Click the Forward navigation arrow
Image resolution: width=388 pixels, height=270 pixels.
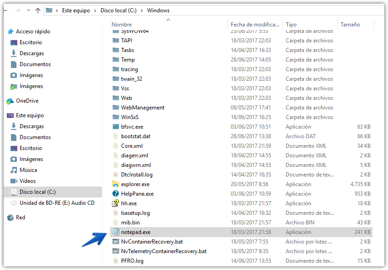coord(17,10)
